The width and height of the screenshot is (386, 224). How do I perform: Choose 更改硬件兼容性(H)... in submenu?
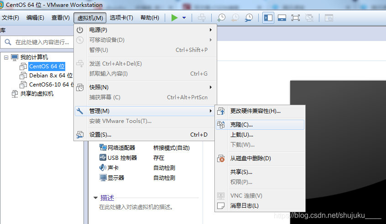260,111
